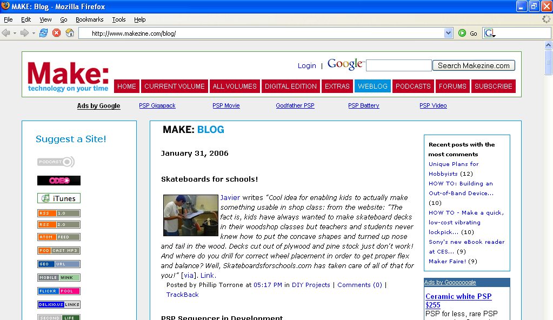Click the skateboard workshop thumbnail image
553x320 pixels.
(191, 215)
